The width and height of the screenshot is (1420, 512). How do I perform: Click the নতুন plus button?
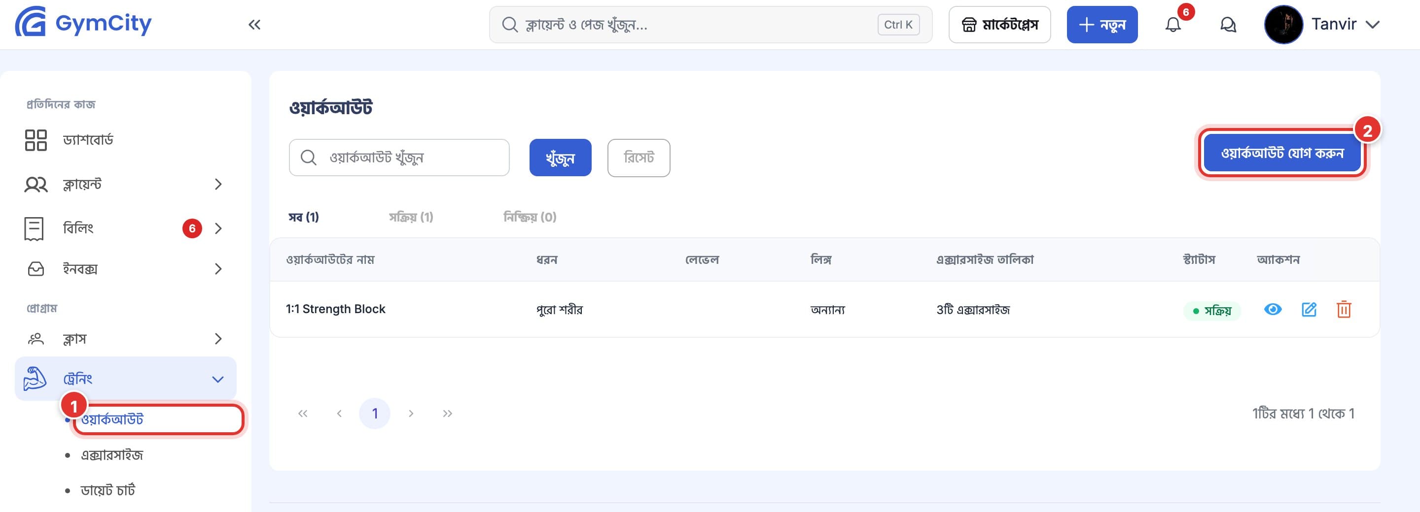point(1102,25)
